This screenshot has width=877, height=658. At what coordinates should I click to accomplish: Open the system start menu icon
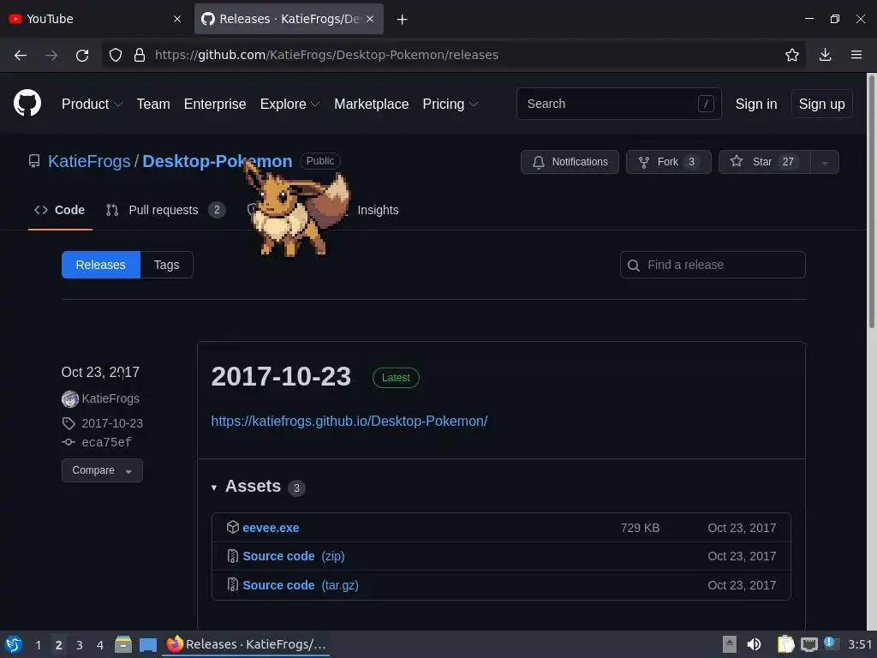[14, 644]
